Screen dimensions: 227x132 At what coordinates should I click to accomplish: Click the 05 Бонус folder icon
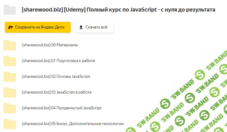click(9, 124)
